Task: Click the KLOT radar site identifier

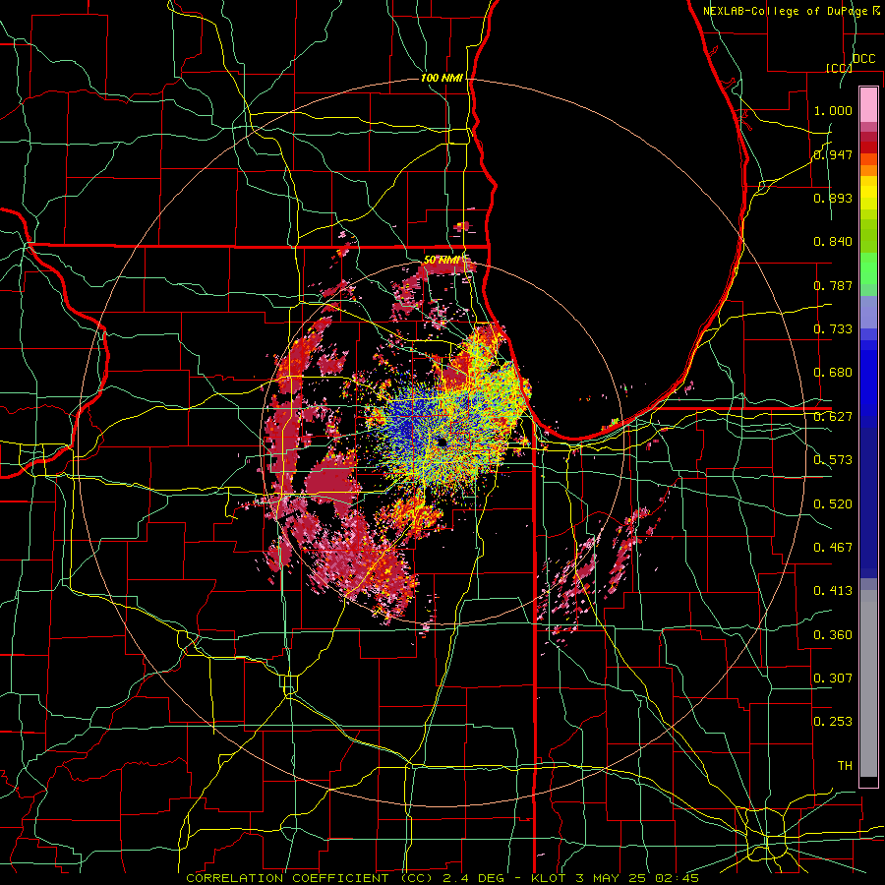Action: pyautogui.click(x=551, y=878)
